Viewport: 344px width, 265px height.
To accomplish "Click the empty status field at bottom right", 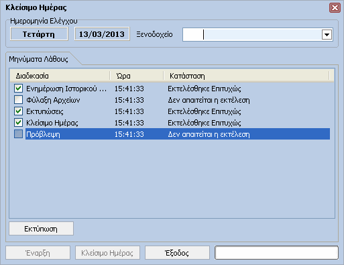I will pyautogui.click(x=276, y=253).
